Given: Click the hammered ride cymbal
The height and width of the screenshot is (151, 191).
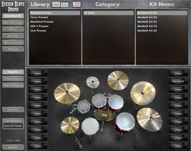Looking at the screenshot, I should (150, 119).
